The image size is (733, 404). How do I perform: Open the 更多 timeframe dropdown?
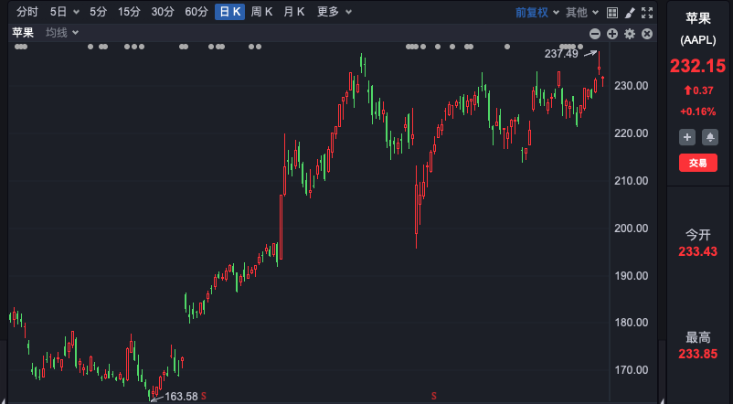coord(335,12)
